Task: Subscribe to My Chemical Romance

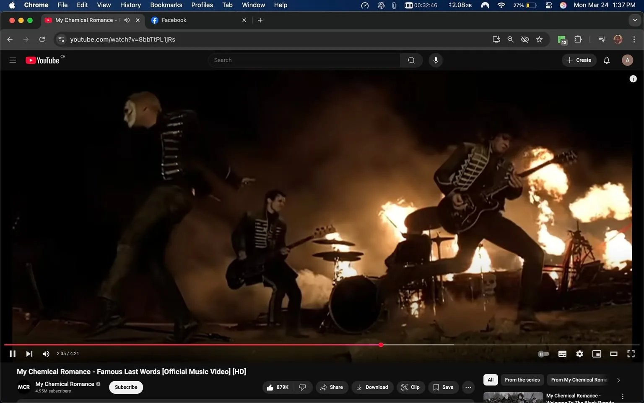Action: [x=125, y=387]
